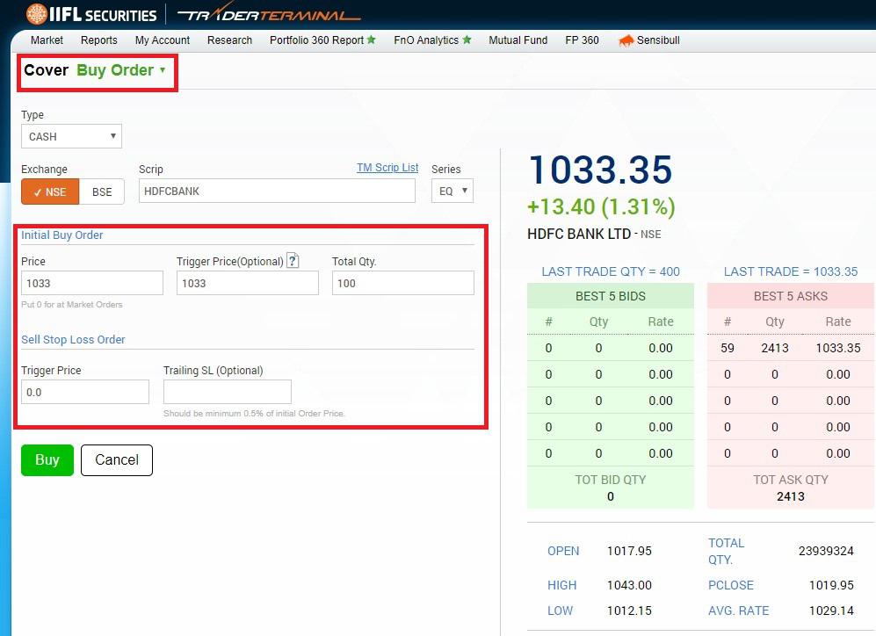Click the IIFL Securities logo
876x636 pixels.
click(91, 15)
